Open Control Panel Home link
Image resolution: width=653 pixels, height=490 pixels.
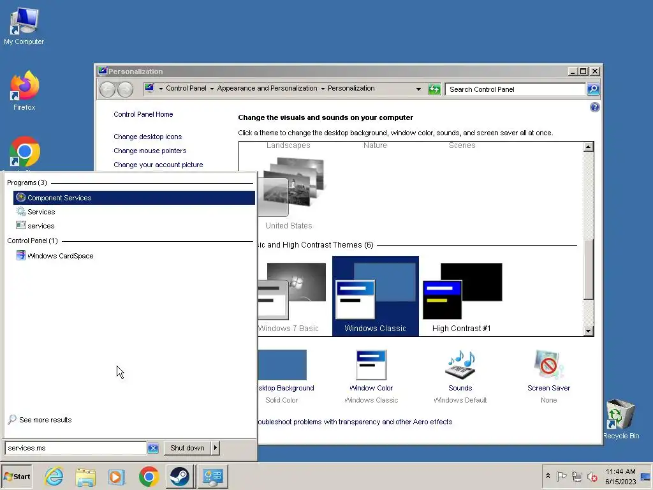143,114
